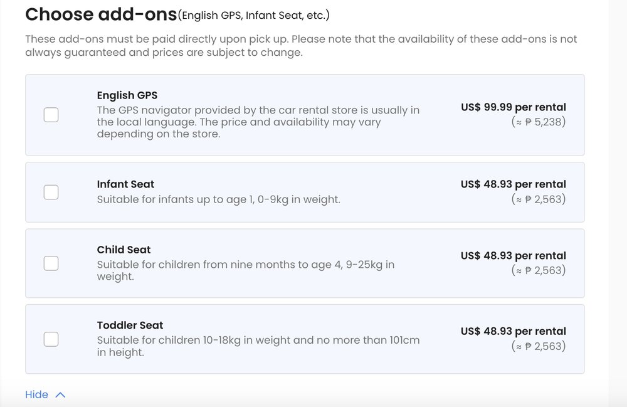Click the Infant Seat US$ 48.93 price

[x=513, y=184]
